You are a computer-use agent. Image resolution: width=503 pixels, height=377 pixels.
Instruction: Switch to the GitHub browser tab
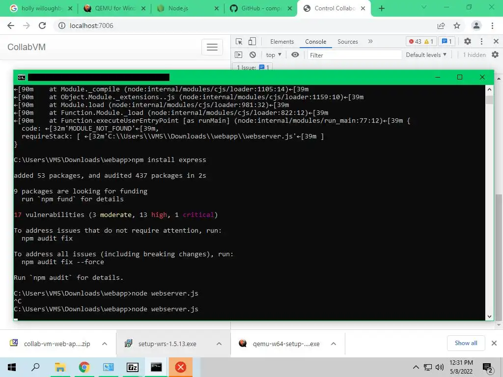260,8
